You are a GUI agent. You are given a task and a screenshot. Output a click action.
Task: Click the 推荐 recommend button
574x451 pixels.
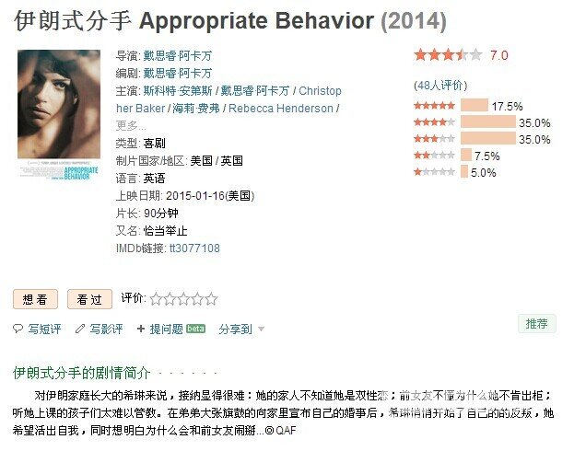[x=536, y=324]
